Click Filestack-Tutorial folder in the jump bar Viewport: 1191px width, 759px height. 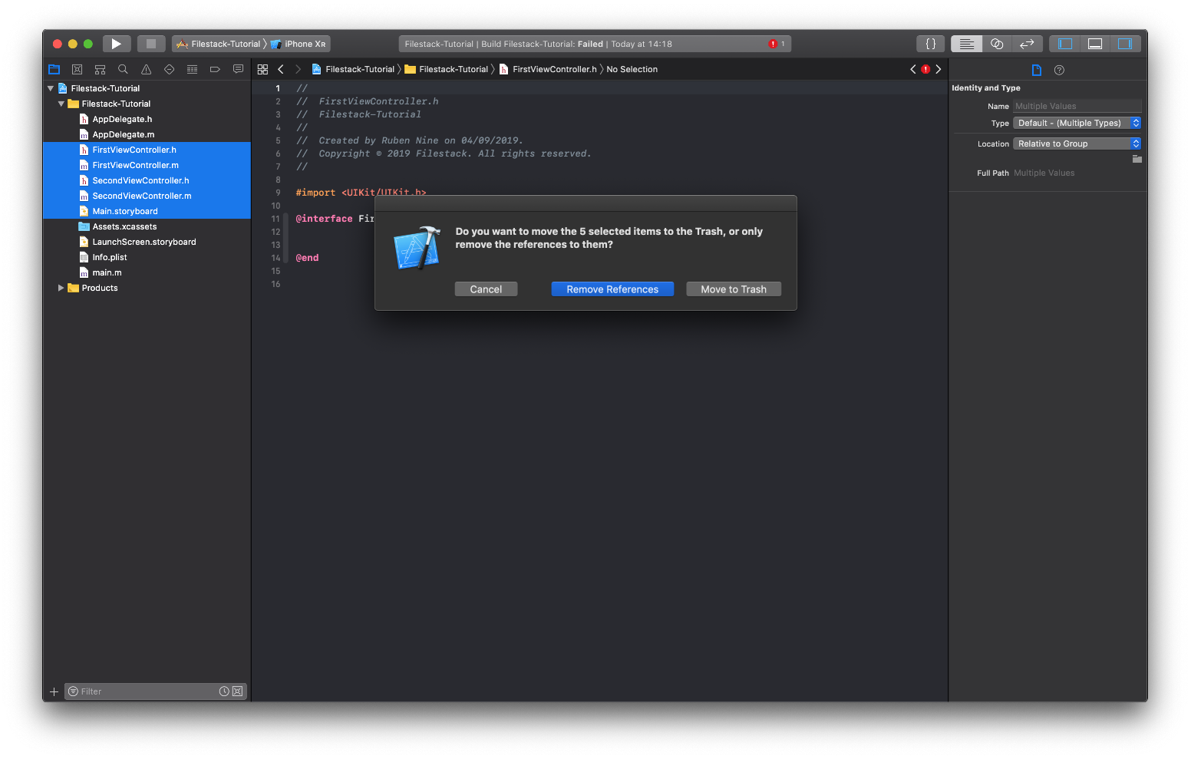click(x=447, y=69)
